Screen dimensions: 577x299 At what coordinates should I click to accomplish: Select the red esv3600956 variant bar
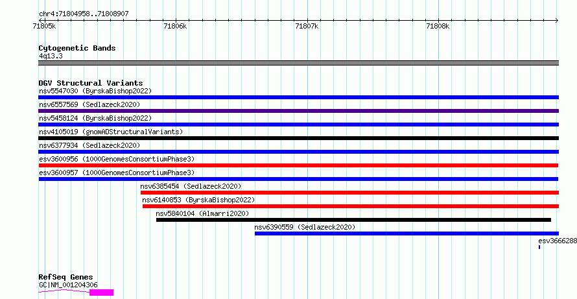(x=298, y=165)
